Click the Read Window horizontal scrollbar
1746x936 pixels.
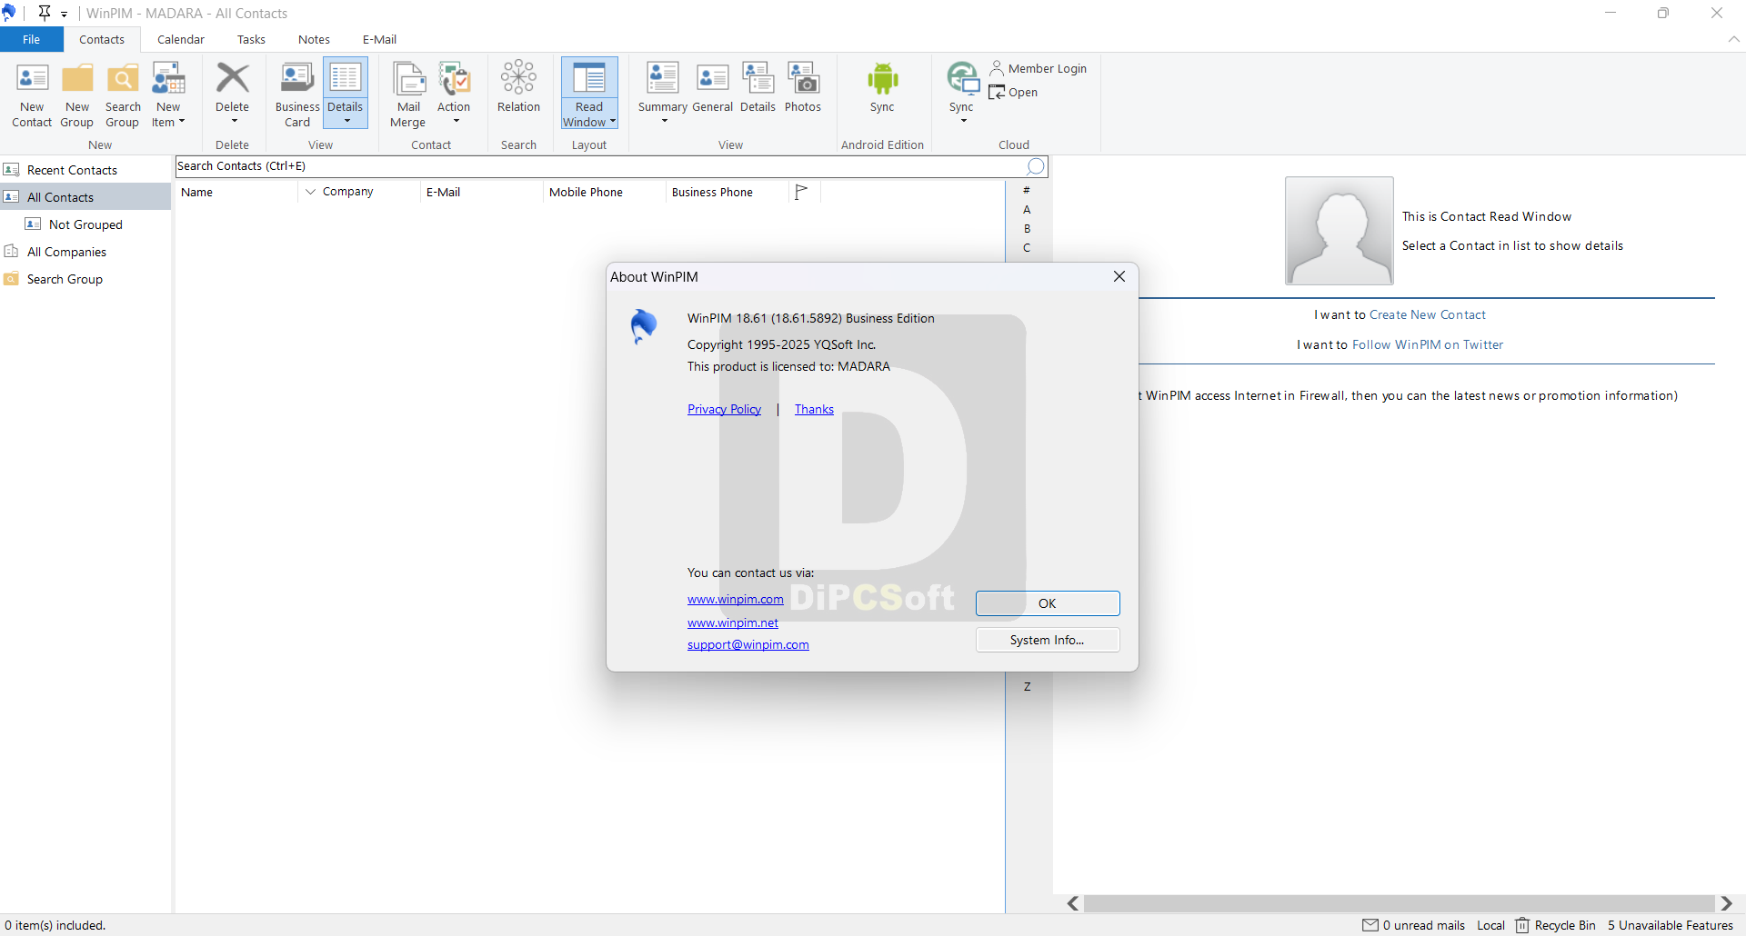[x=1400, y=903]
